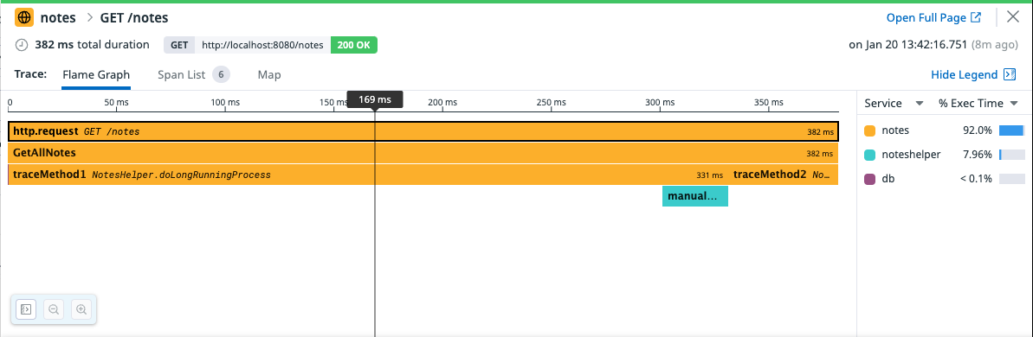
Task: Zoom out the flame graph
Action: point(54,308)
